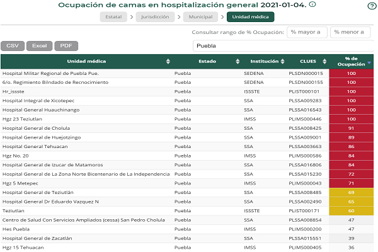The height and width of the screenshot is (252, 378).
Task: Click the yellow 60 occupancy cell
Action: click(352, 211)
